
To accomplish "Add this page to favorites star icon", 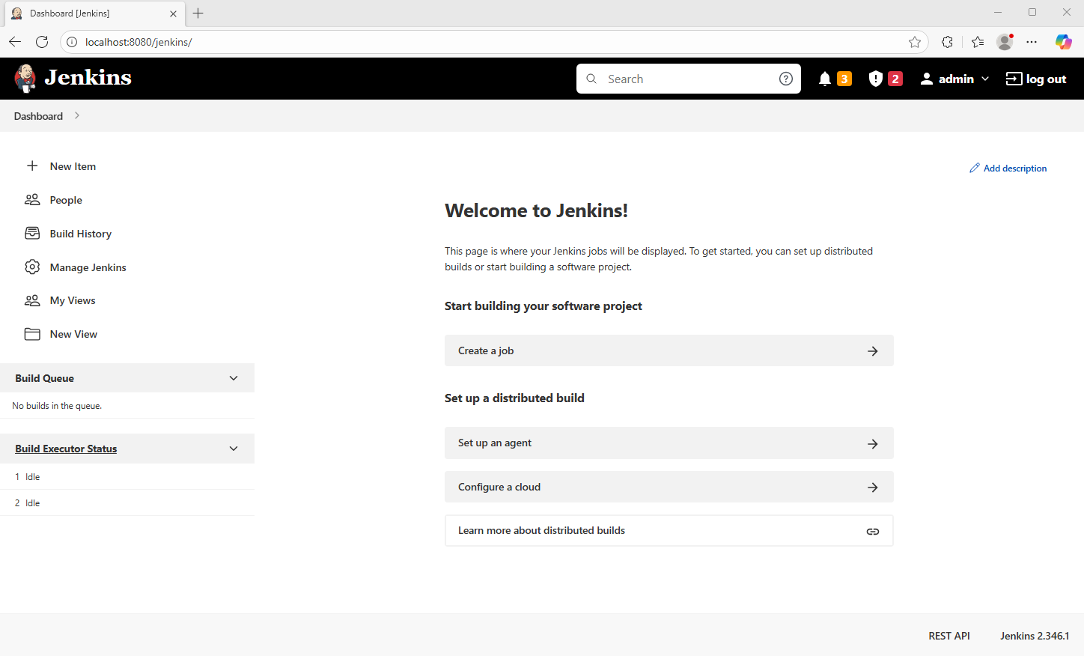I will point(915,42).
